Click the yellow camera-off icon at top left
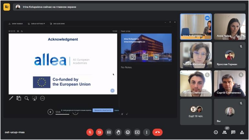Viewport: 249px width, 140px height. (x=7, y=7)
